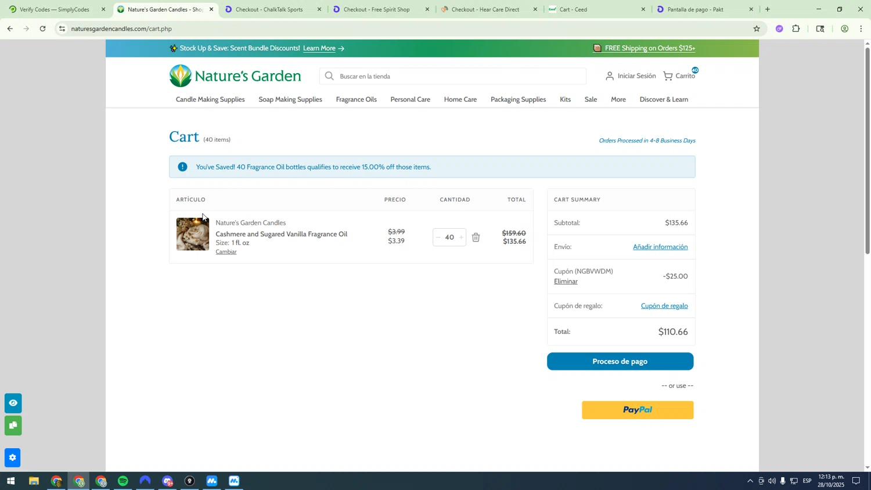Open Cashmere and Sugared Vanilla Fragrance Oil product
This screenshot has height=490, width=871.
[281, 235]
